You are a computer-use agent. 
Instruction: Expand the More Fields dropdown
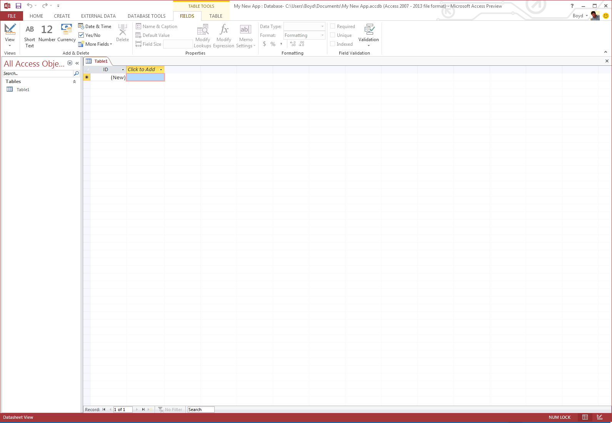[95, 44]
